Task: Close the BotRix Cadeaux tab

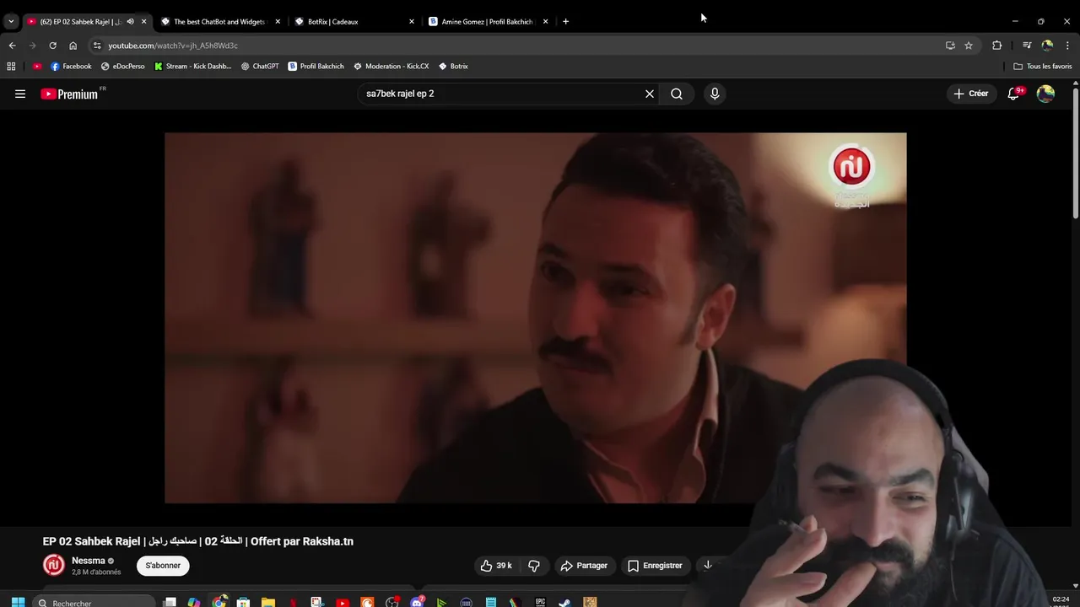Action: point(412,22)
